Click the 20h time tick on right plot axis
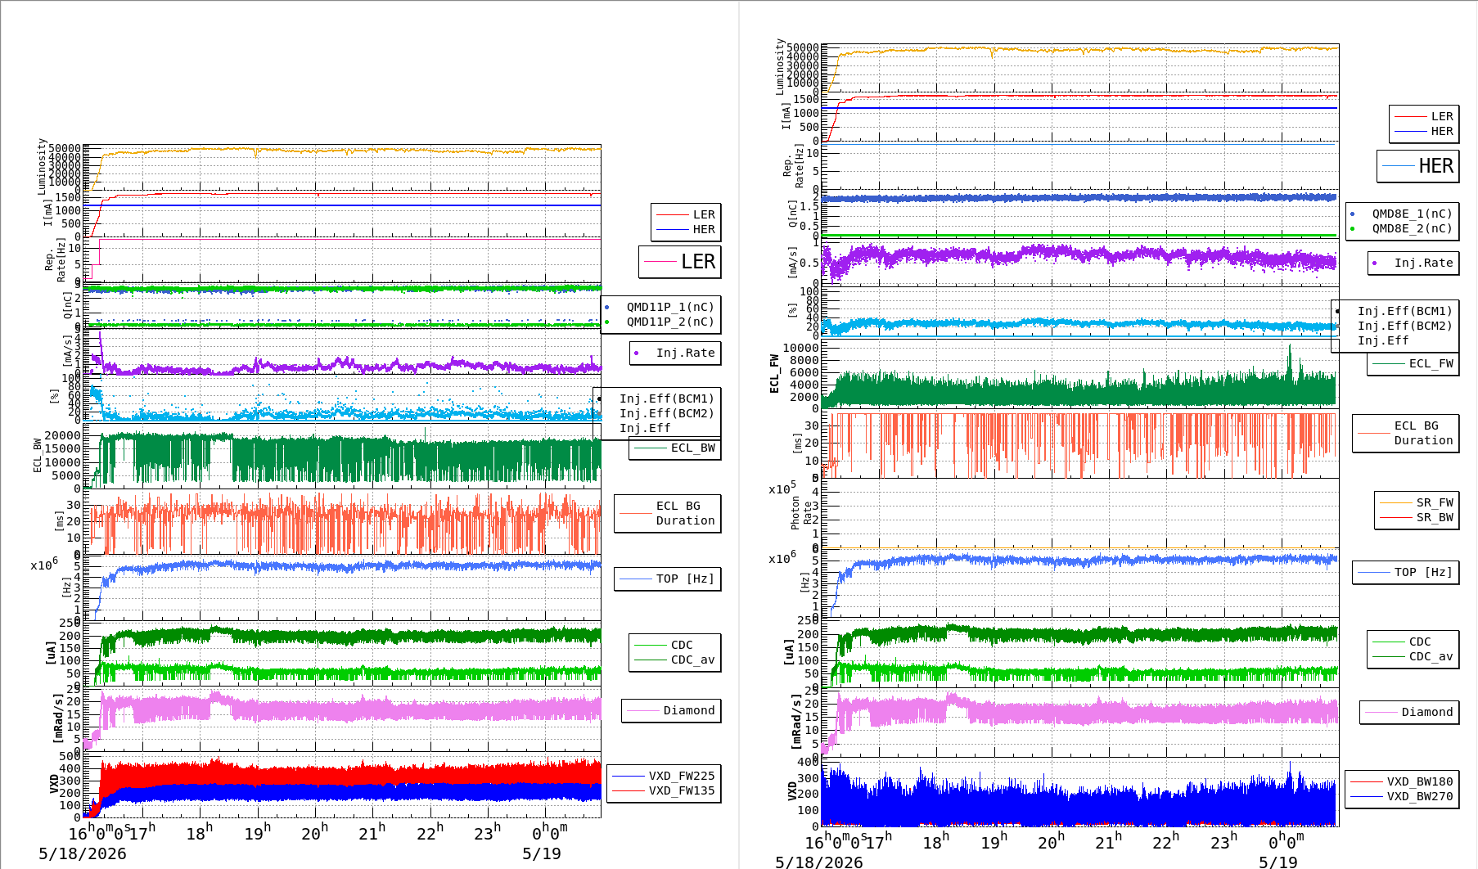1478x869 pixels. [1051, 841]
